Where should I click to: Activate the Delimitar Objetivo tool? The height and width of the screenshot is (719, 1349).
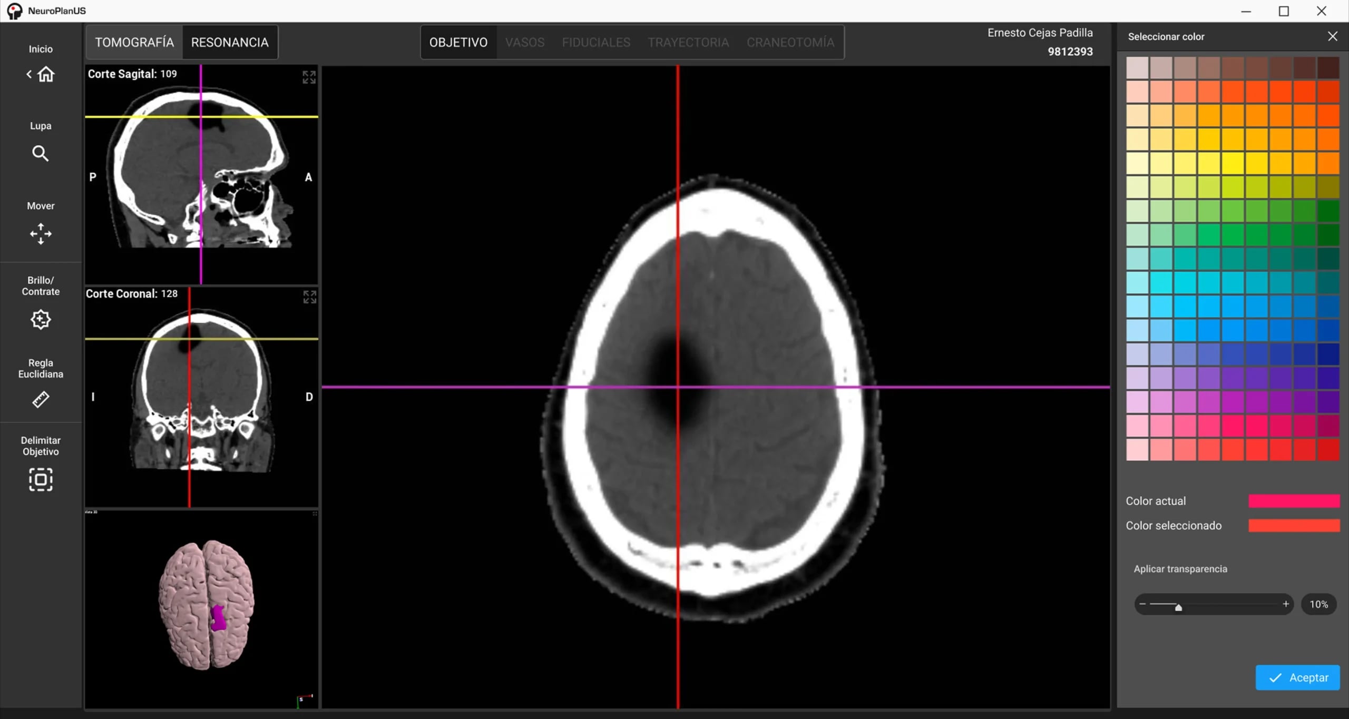41,479
